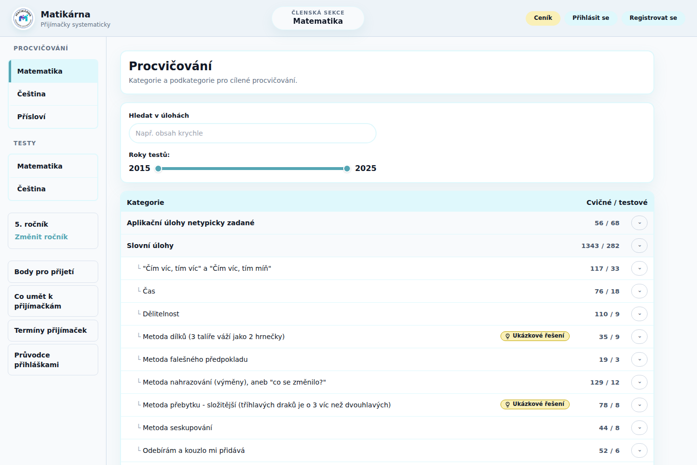Open Co umět k přijímačkám

[53, 301]
